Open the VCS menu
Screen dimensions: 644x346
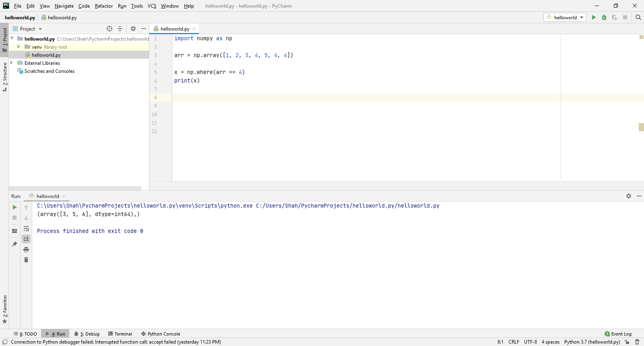[152, 6]
